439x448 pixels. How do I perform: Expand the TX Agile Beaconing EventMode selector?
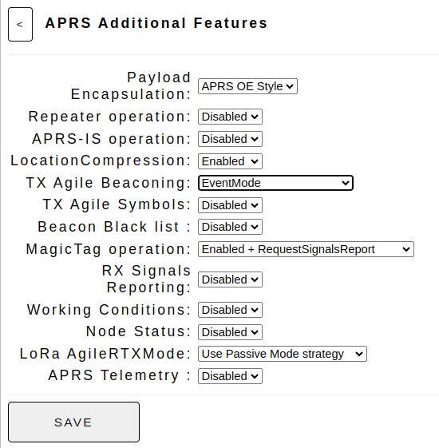275,183
